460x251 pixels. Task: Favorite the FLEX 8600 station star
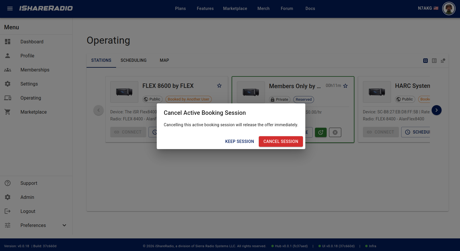[x=219, y=86]
